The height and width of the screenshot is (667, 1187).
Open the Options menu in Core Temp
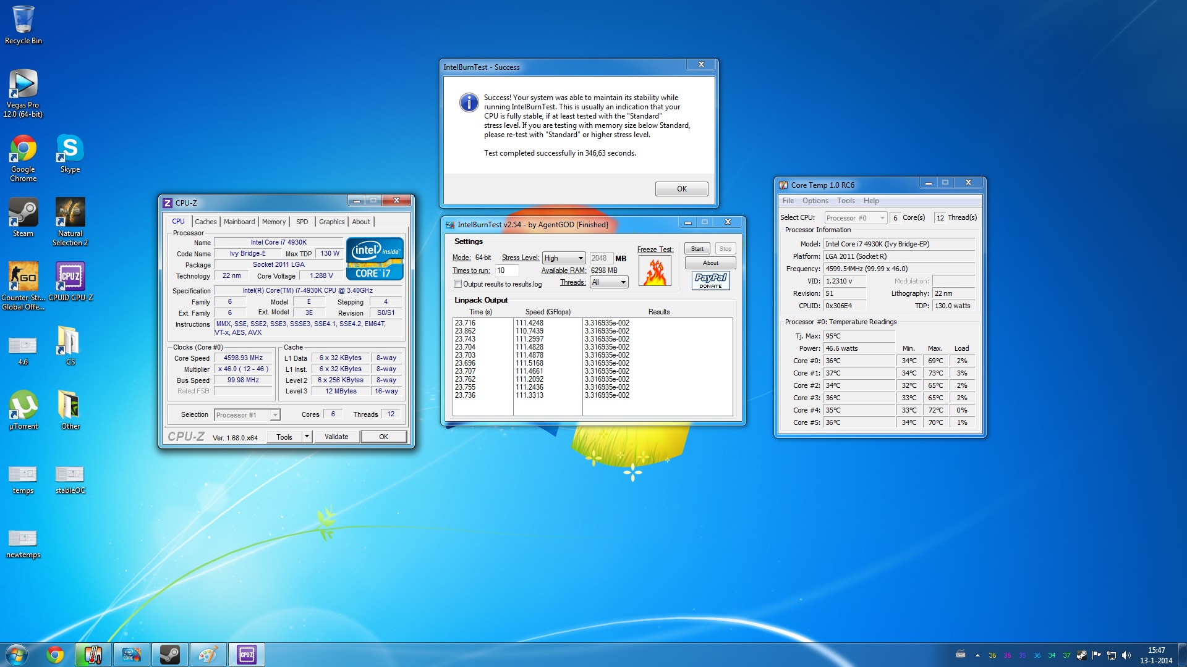click(815, 201)
